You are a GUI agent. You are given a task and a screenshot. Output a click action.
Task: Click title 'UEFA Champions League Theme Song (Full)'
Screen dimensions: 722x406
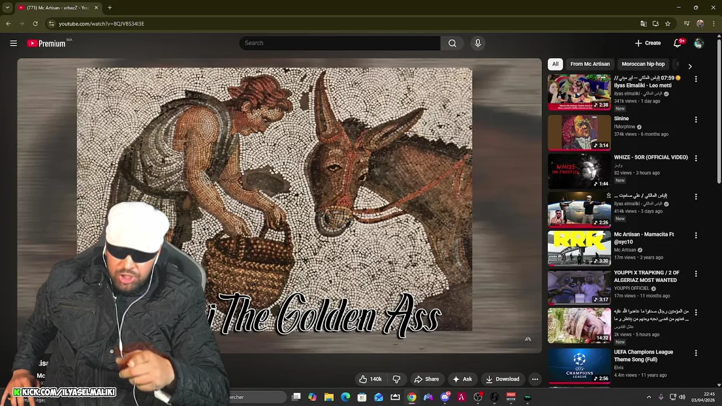pyautogui.click(x=644, y=356)
